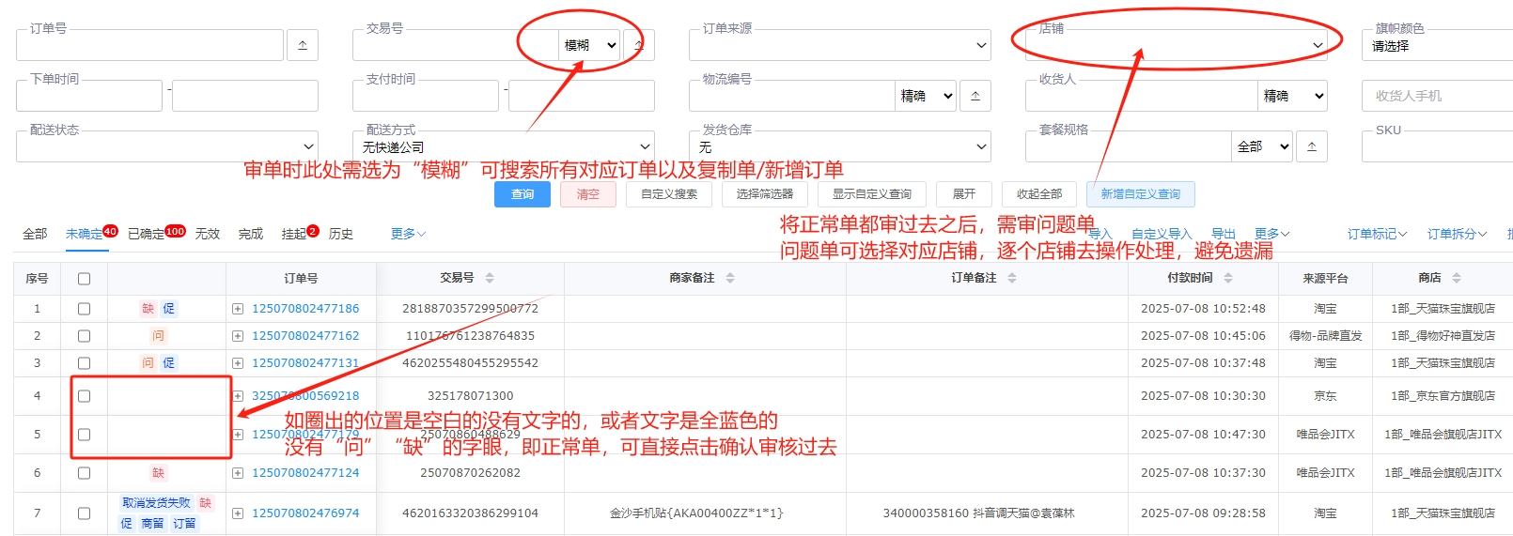This screenshot has height=536, width=1513.
Task: Select the checkbox in row 6
Action: (84, 473)
